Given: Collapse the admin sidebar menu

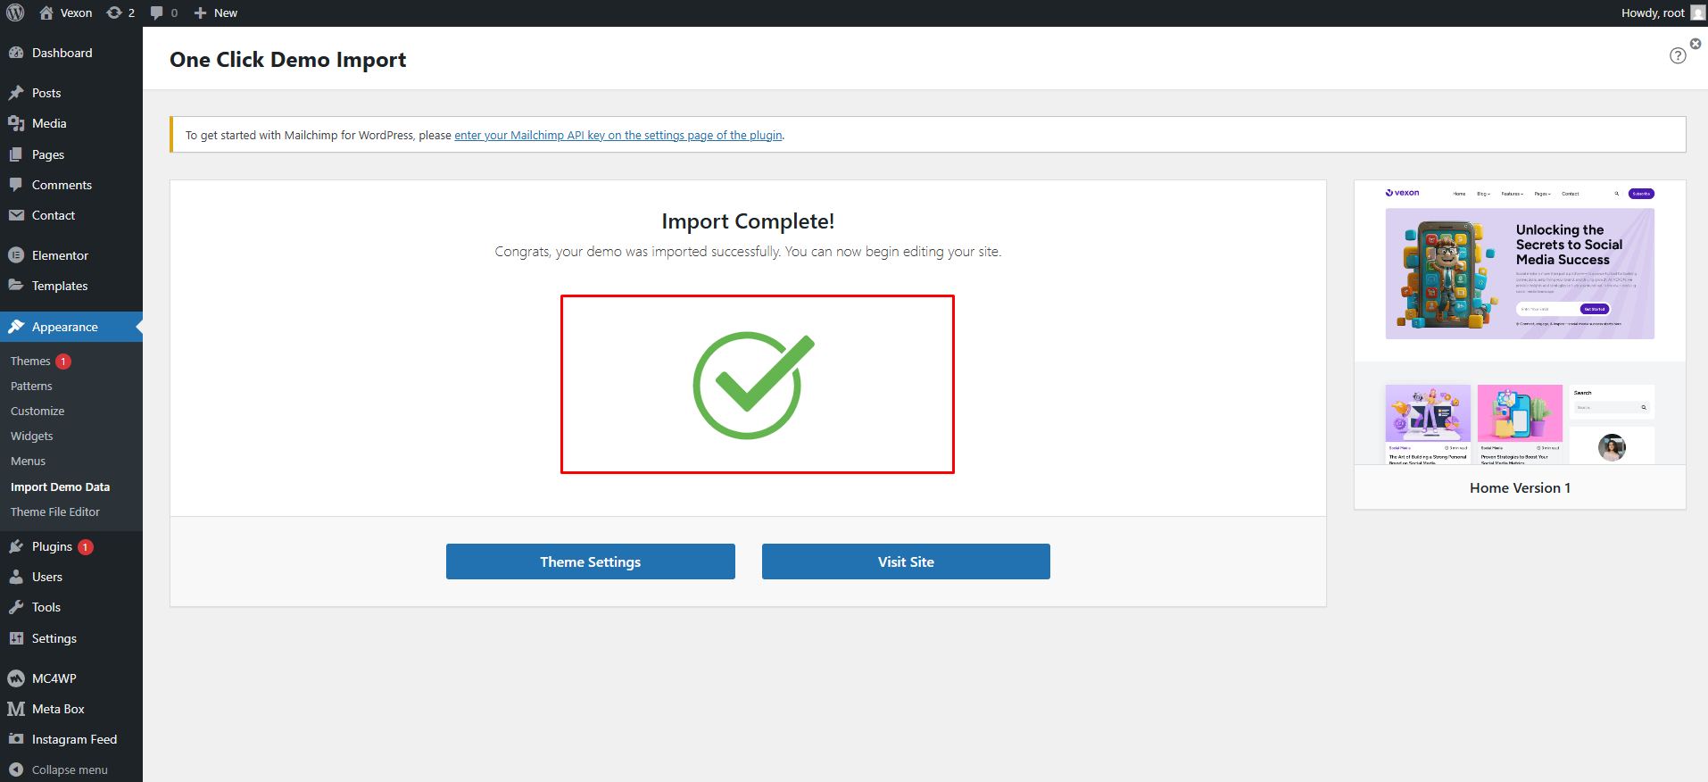Looking at the screenshot, I should pyautogui.click(x=71, y=770).
